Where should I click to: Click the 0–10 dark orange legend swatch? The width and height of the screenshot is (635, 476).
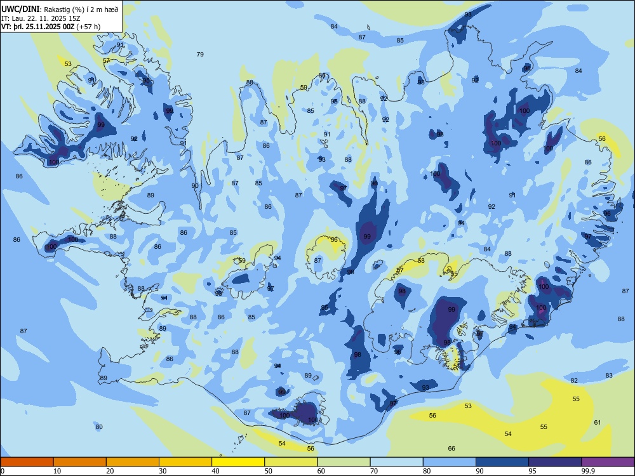(x=27, y=462)
